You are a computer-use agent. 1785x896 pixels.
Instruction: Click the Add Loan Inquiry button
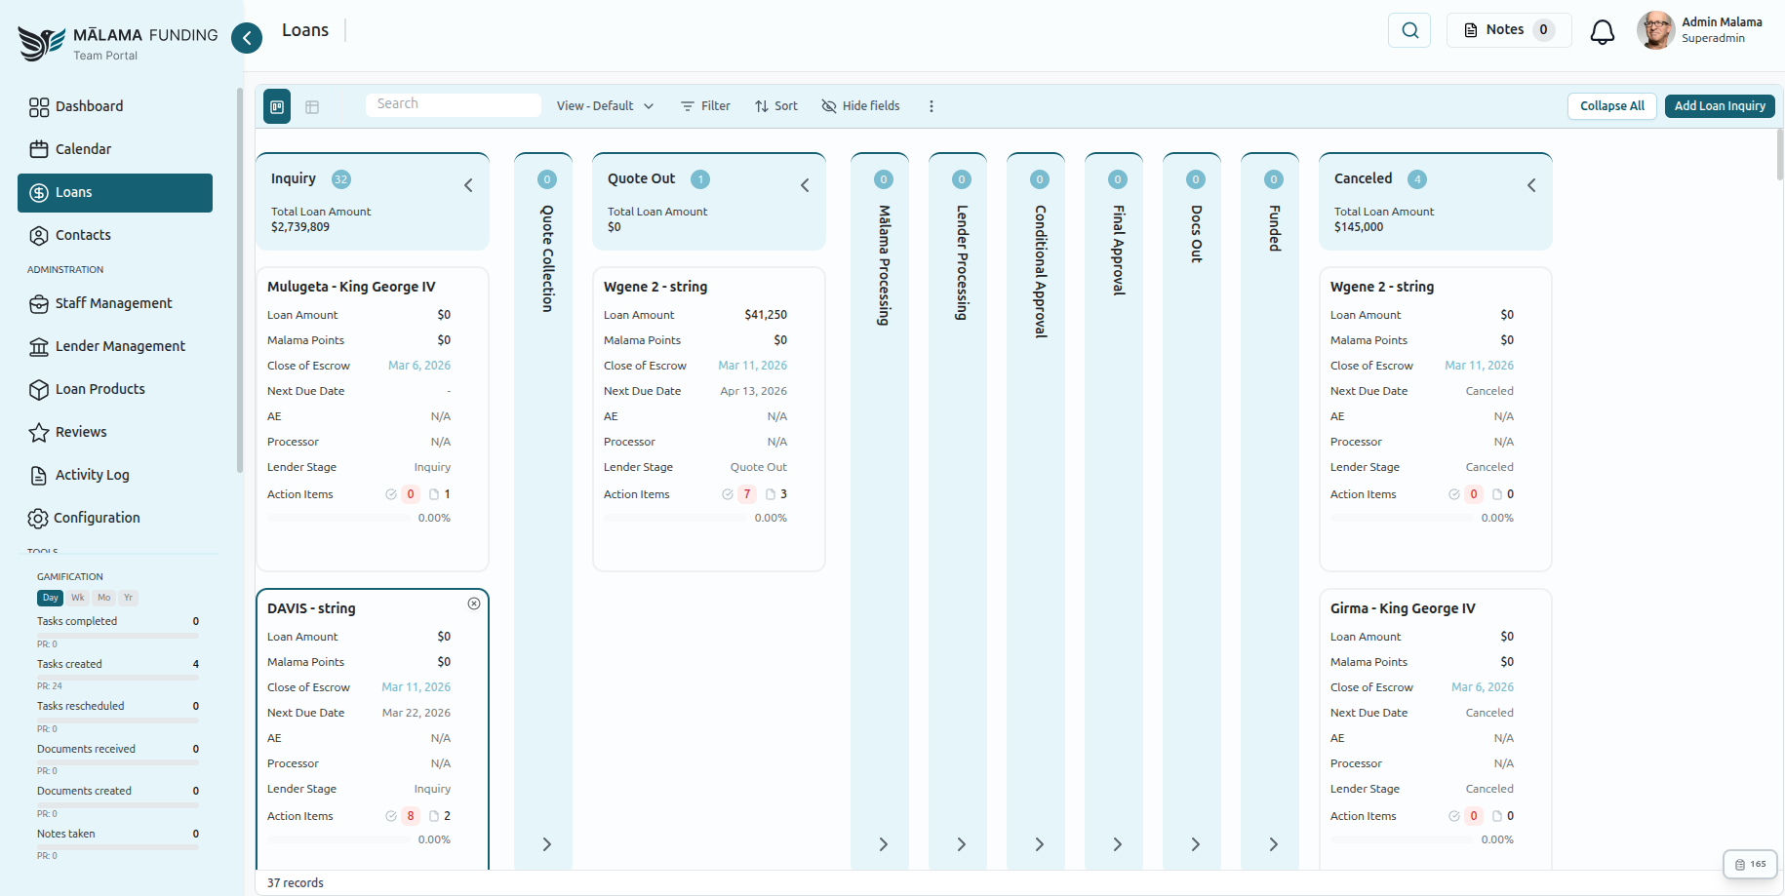click(x=1719, y=105)
